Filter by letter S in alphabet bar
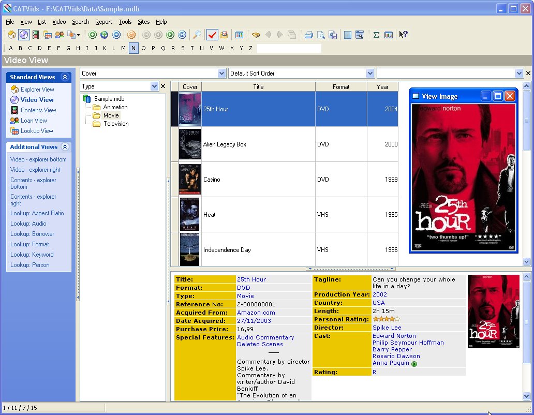 pos(183,48)
